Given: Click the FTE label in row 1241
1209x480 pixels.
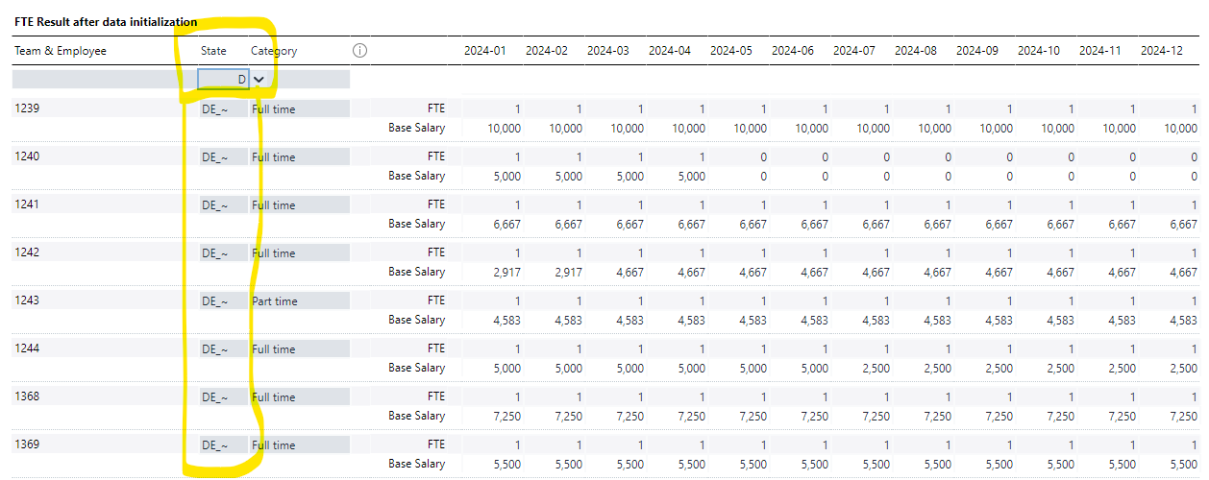Looking at the screenshot, I should tap(436, 204).
